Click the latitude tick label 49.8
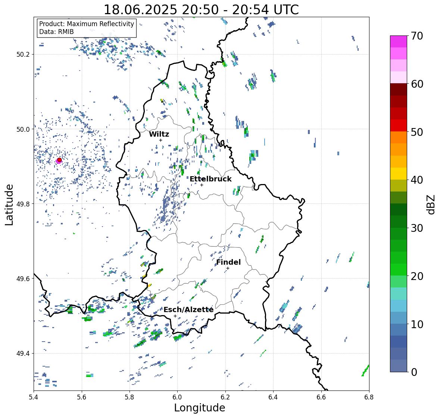 [x=23, y=204]
